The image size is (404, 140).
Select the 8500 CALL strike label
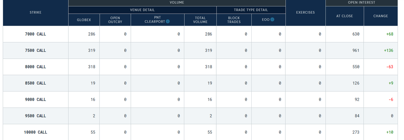[35, 83]
